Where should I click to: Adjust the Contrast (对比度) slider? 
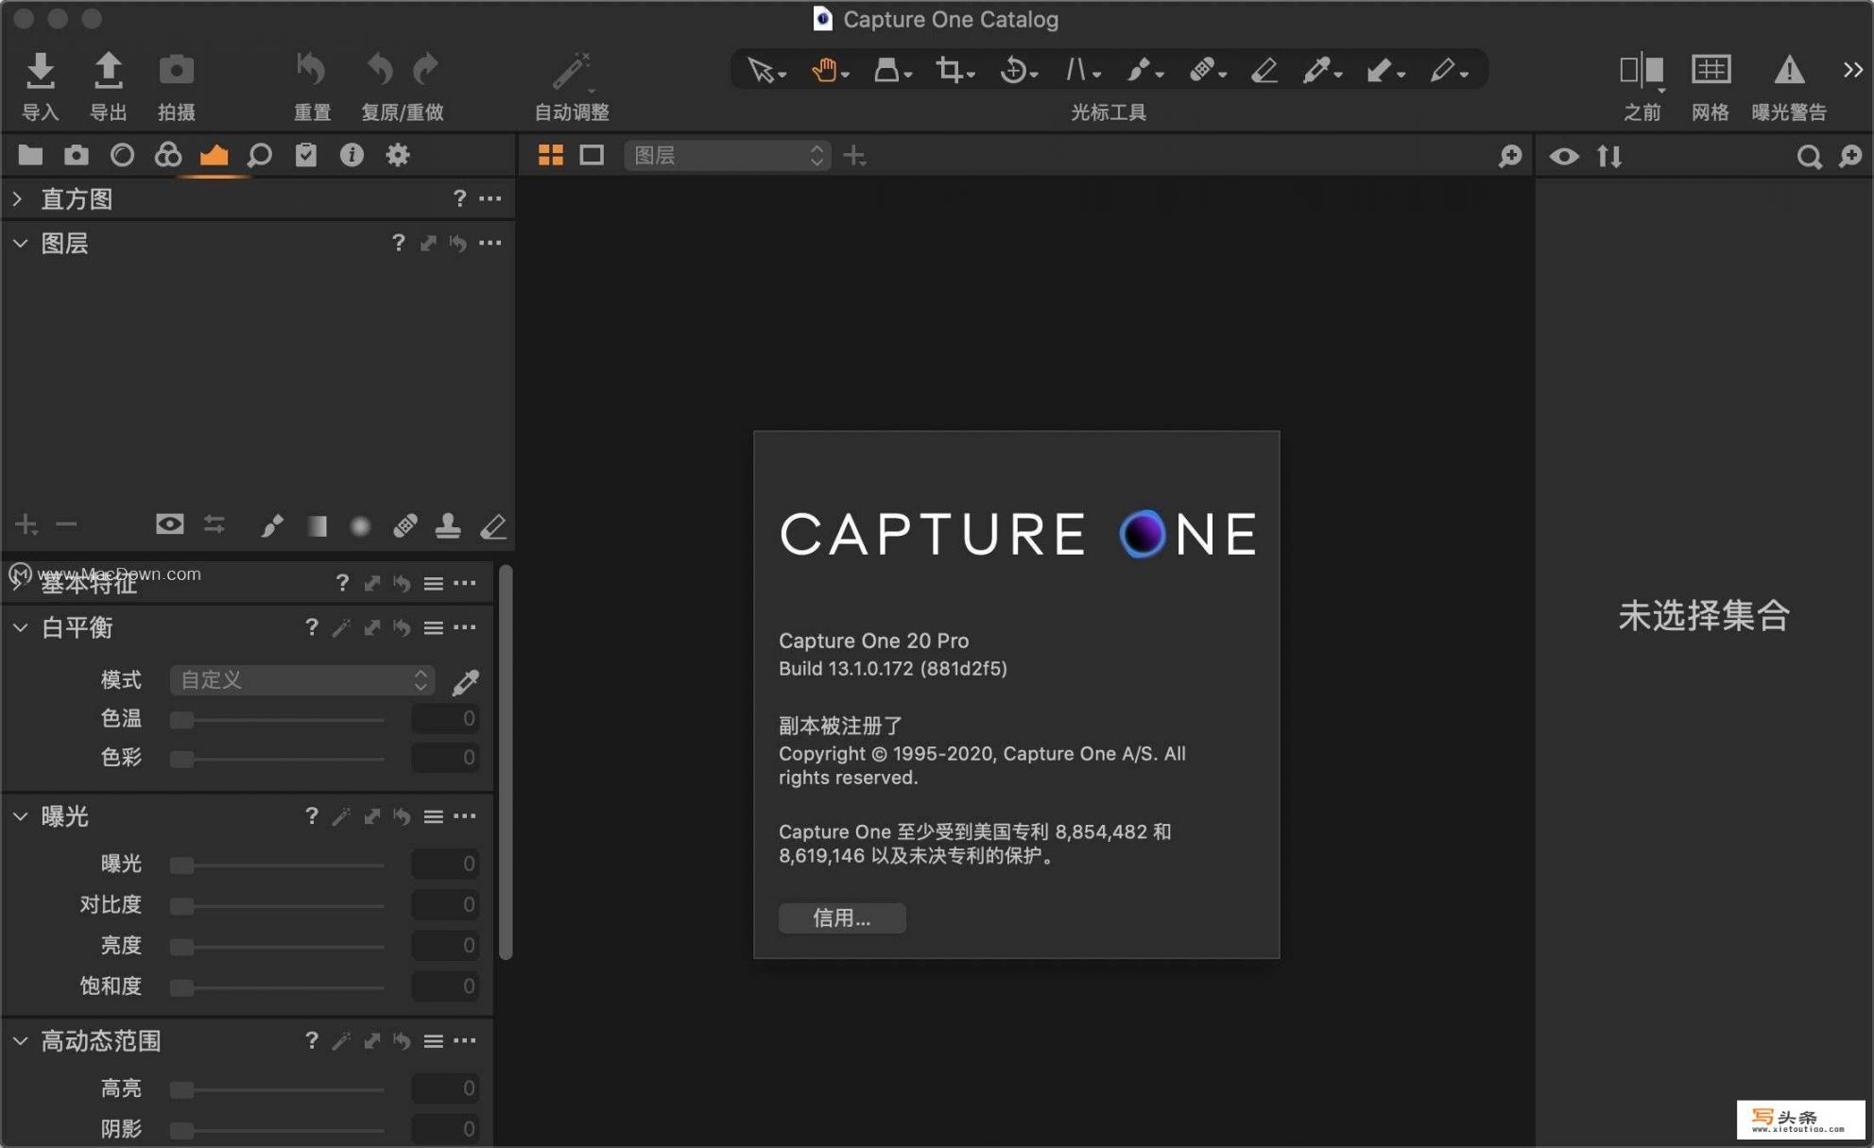point(277,906)
